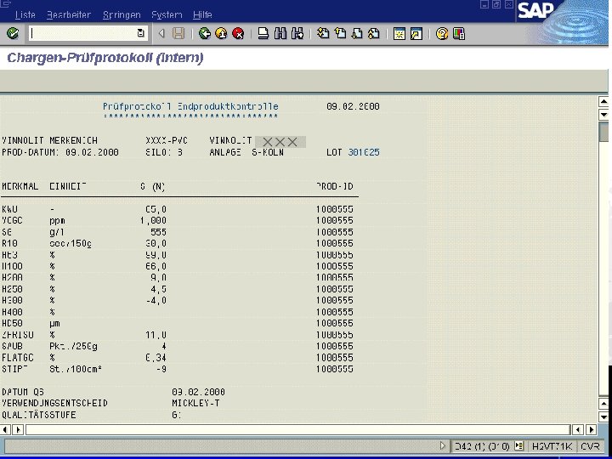Viewport: 612px width, 459px height.
Task: Open the status bar system info dropdown icon
Action: 518,445
